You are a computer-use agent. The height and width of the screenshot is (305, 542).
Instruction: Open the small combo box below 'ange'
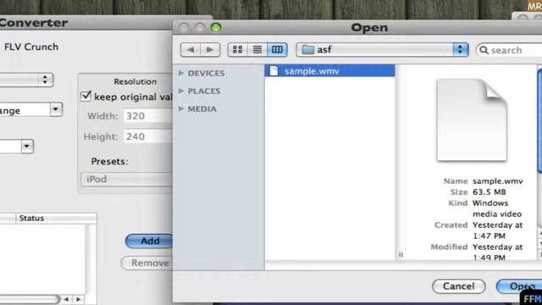click(x=27, y=147)
